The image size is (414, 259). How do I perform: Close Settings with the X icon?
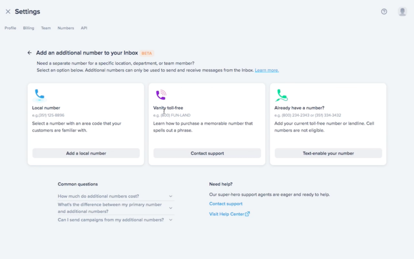[x=8, y=11]
